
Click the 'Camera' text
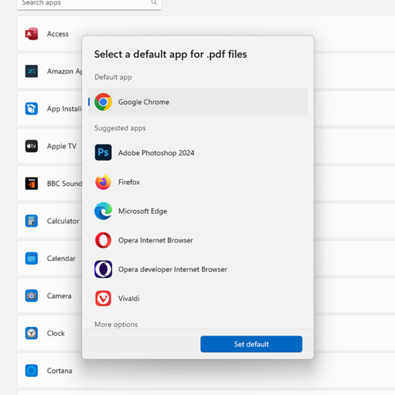pos(59,296)
